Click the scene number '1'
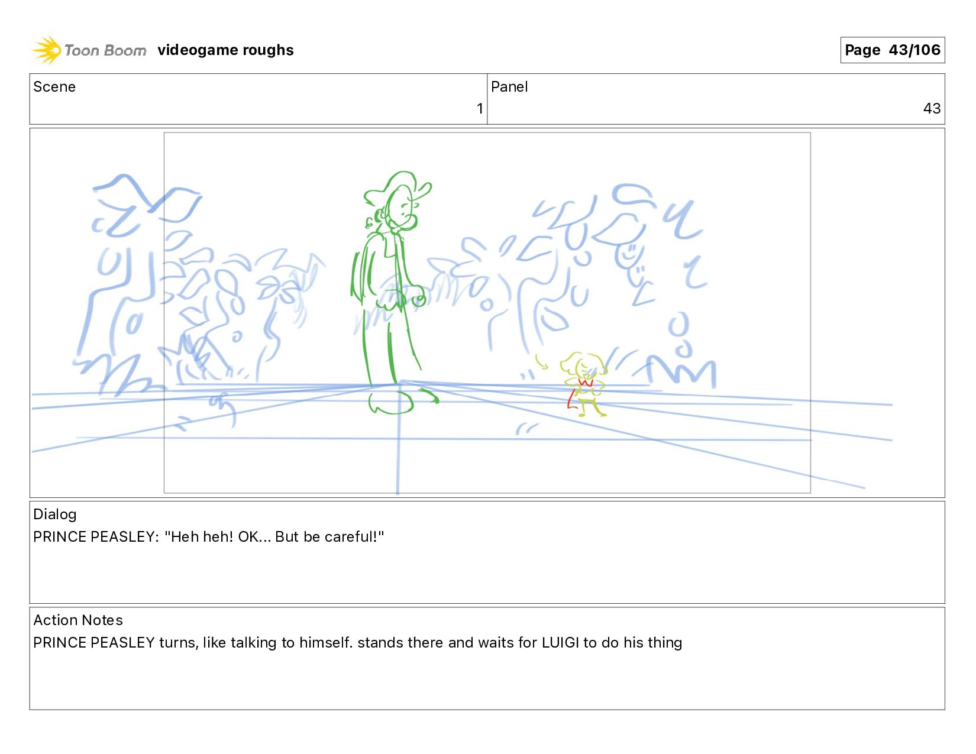The image size is (976, 754). click(x=480, y=108)
